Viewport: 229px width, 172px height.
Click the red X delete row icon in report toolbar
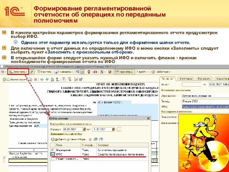pos(36,79)
